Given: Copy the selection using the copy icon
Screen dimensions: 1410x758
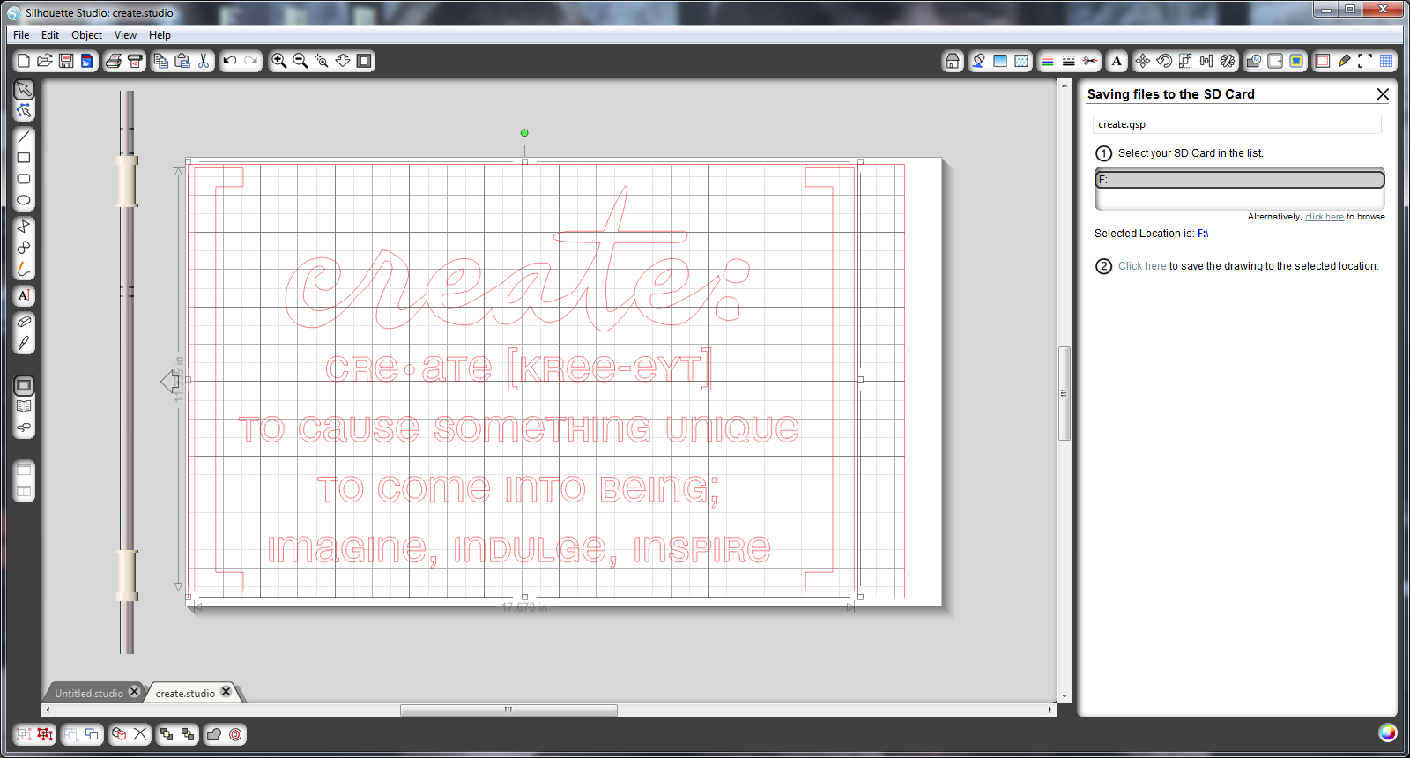Looking at the screenshot, I should (161, 61).
